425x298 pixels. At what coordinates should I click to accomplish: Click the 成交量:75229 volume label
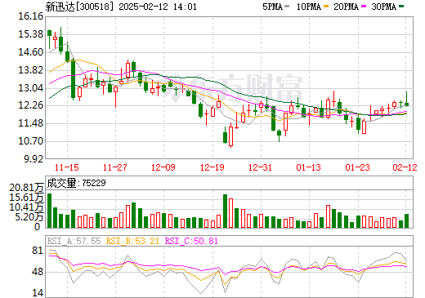pos(77,183)
